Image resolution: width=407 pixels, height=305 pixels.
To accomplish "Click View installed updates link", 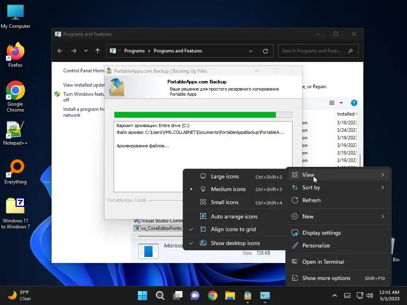I will pos(83,85).
